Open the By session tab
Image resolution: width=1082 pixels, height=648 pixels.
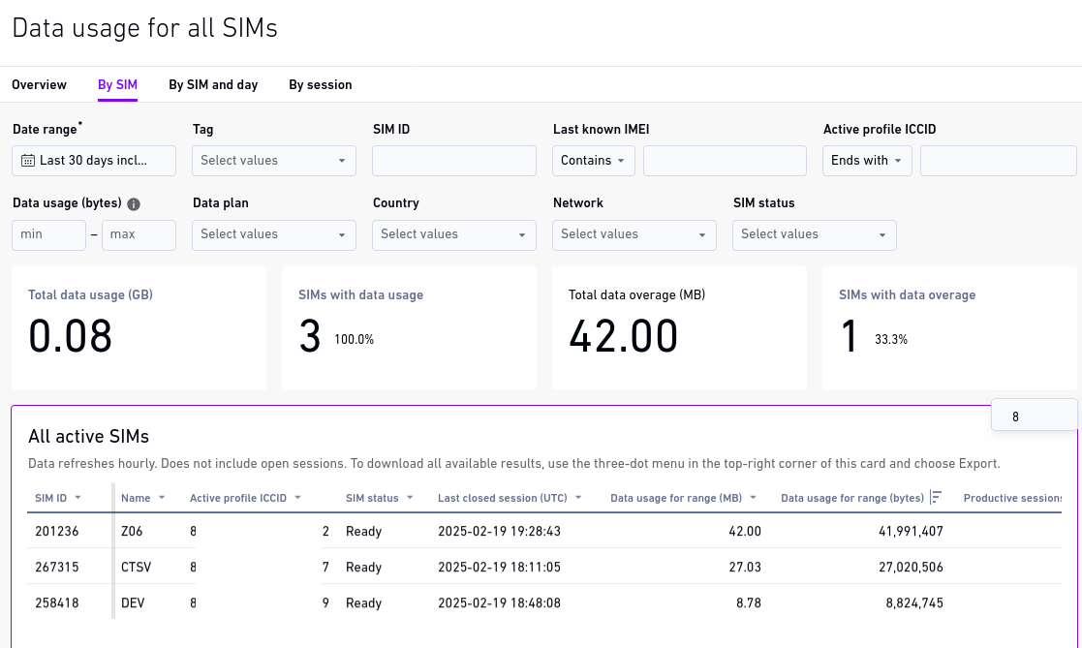321,85
